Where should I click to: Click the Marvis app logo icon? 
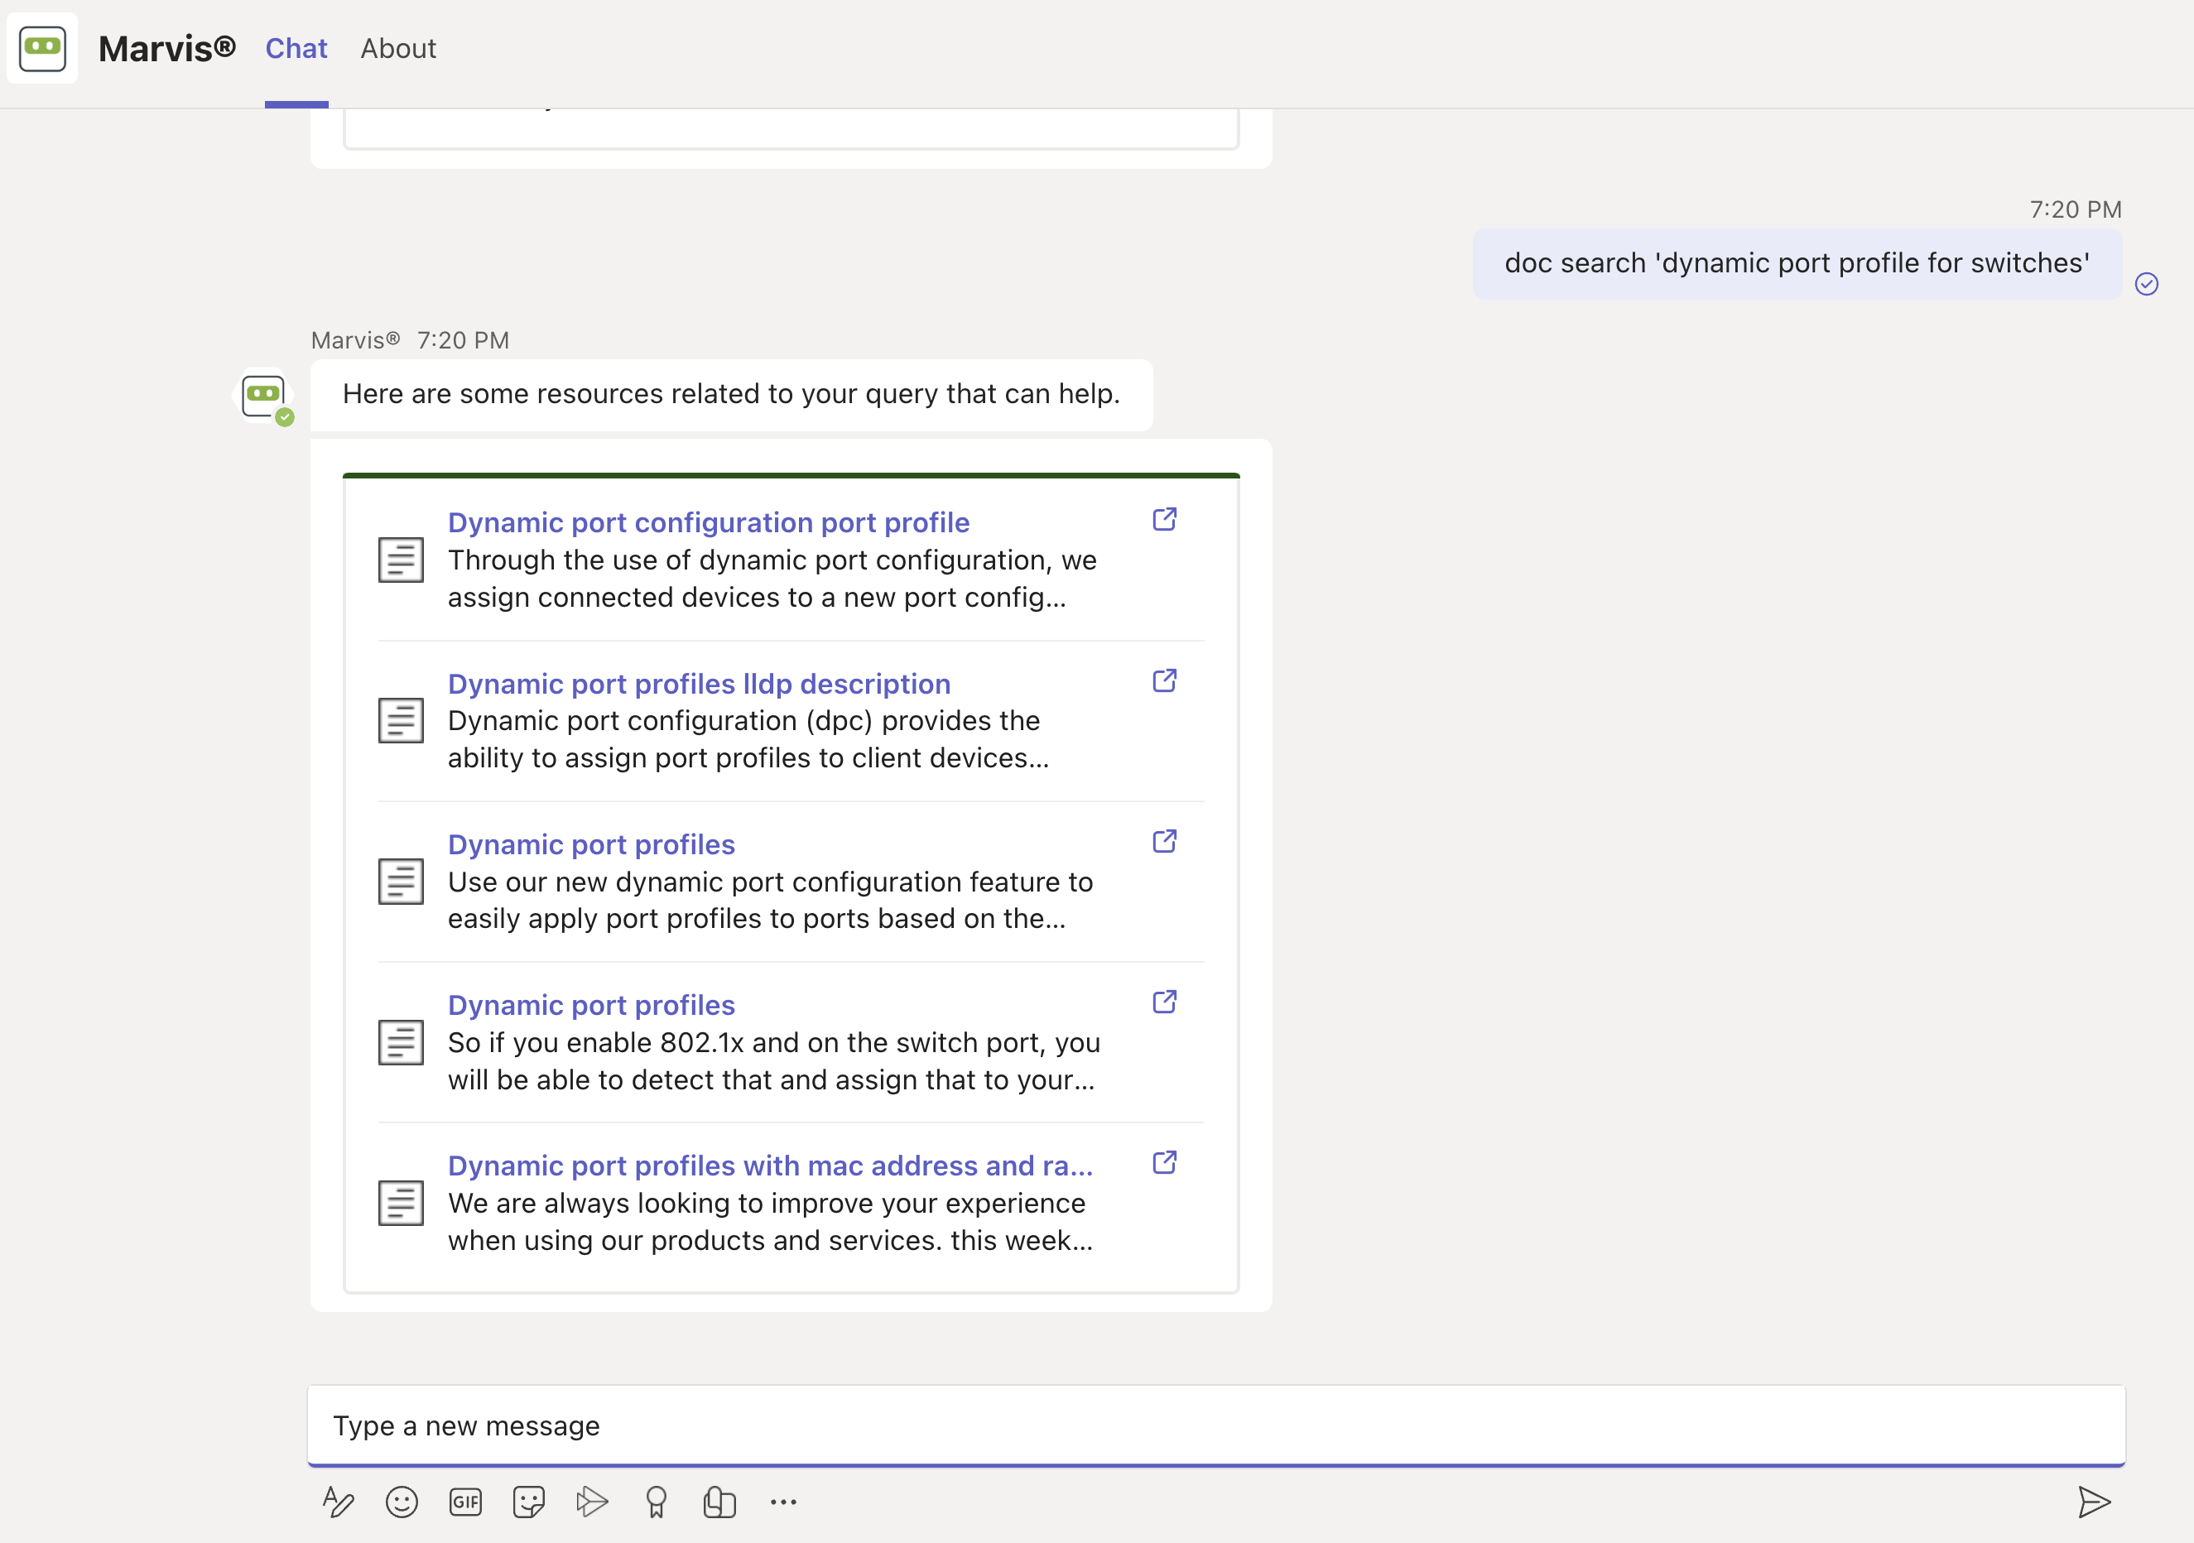coord(42,48)
